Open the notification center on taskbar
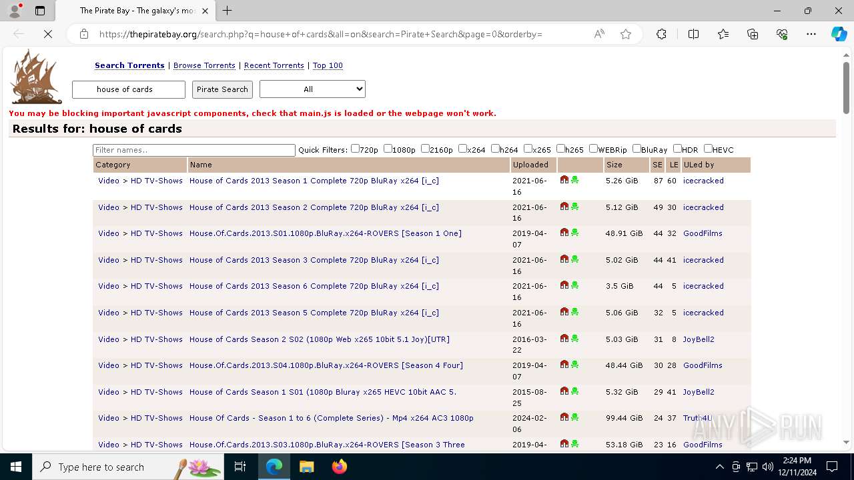Screen dimensions: 854x480 click(x=832, y=467)
